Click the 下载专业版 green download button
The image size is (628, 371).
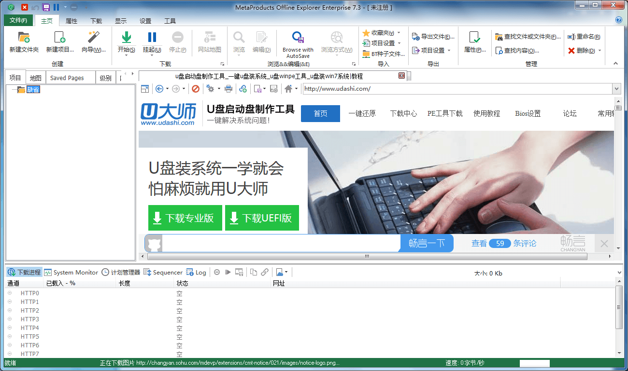pyautogui.click(x=185, y=218)
